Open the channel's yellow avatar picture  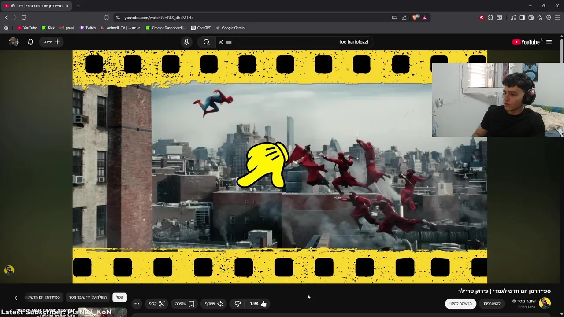tap(545, 303)
